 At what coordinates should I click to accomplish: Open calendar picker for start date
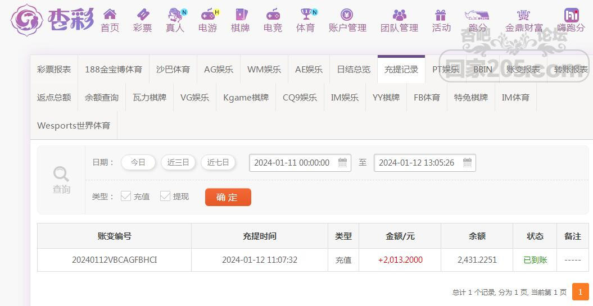(x=342, y=163)
